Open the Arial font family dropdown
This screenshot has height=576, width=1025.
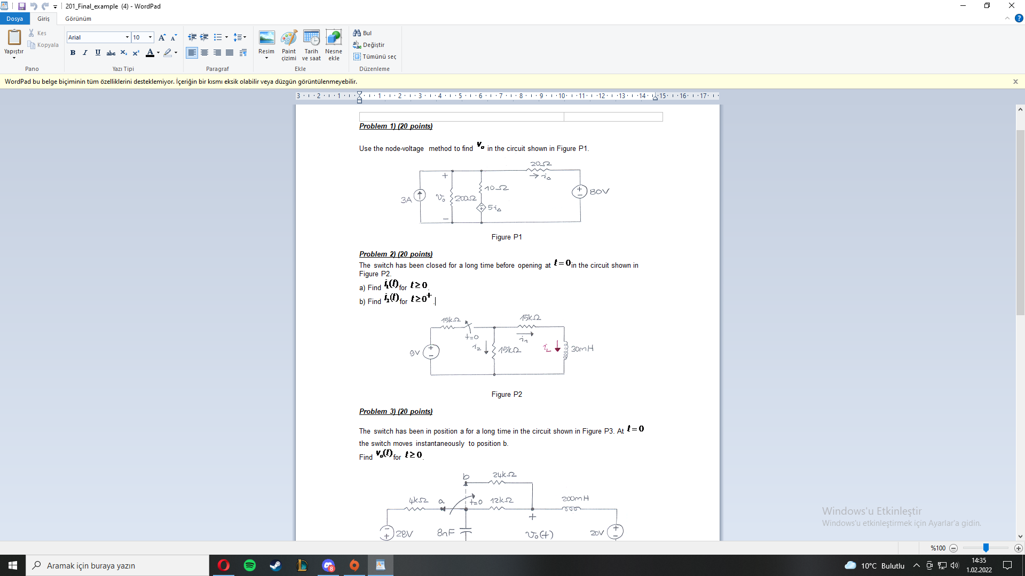128,37
